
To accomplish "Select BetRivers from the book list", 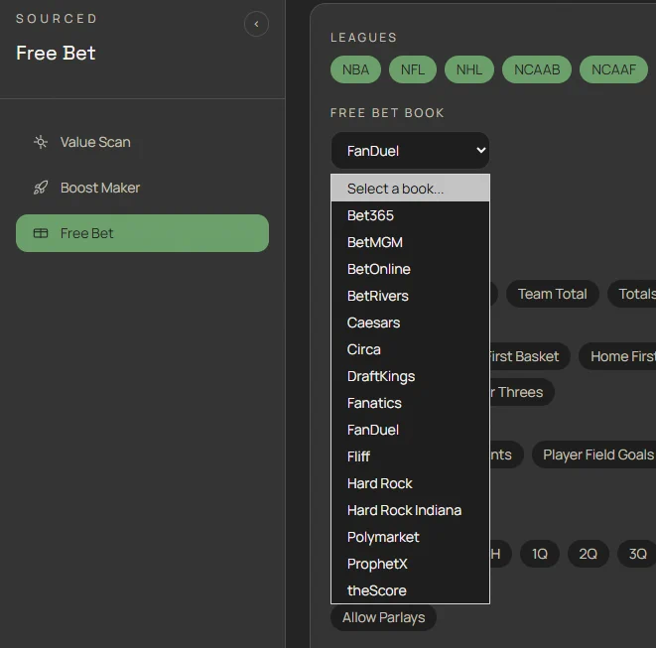I will pos(410,296).
